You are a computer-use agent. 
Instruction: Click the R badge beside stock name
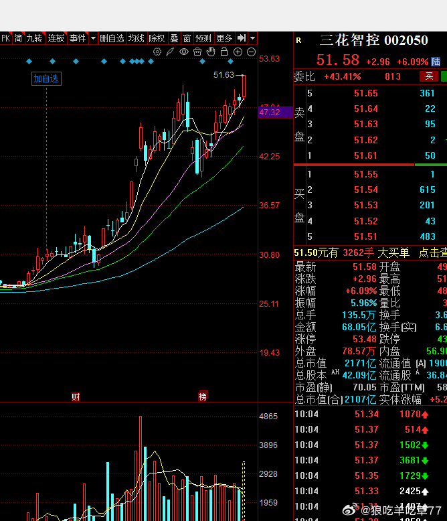point(298,41)
